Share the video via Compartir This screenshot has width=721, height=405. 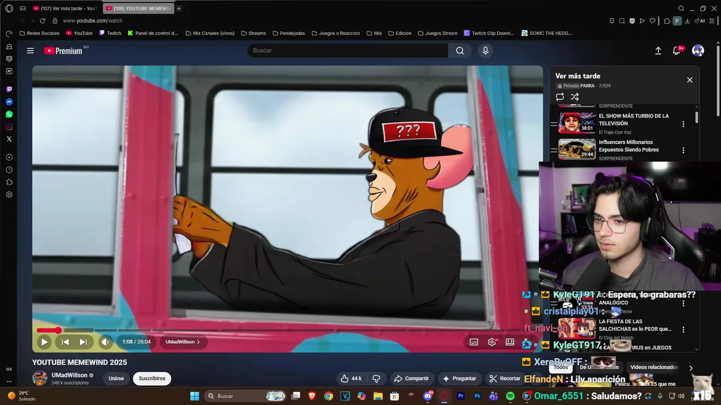click(x=411, y=379)
